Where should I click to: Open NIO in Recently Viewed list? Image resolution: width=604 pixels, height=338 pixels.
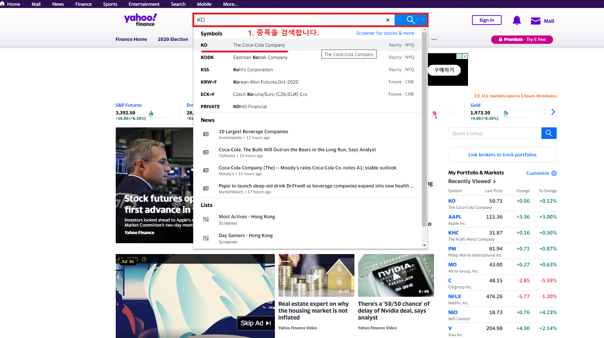(453, 312)
